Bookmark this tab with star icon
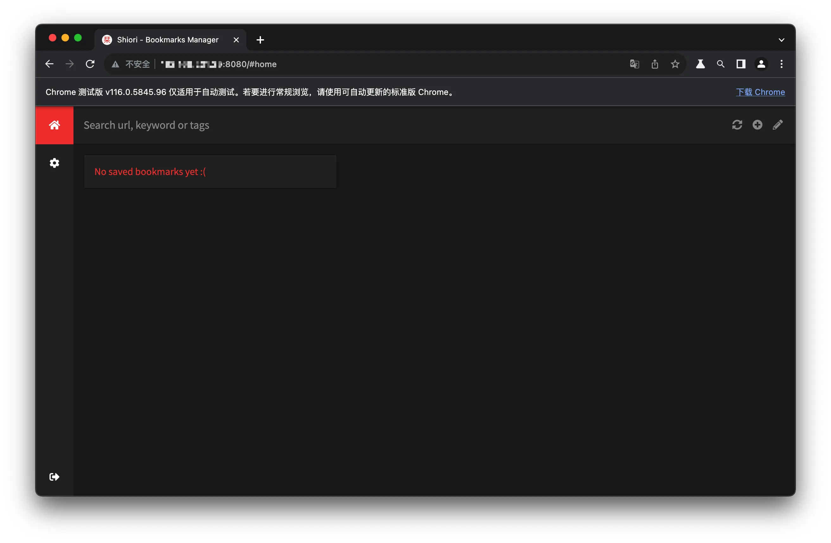Viewport: 831px width, 543px height. point(675,64)
